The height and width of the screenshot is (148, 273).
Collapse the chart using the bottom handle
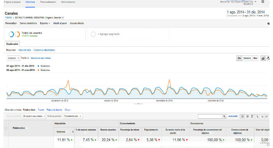[x=138, y=104]
